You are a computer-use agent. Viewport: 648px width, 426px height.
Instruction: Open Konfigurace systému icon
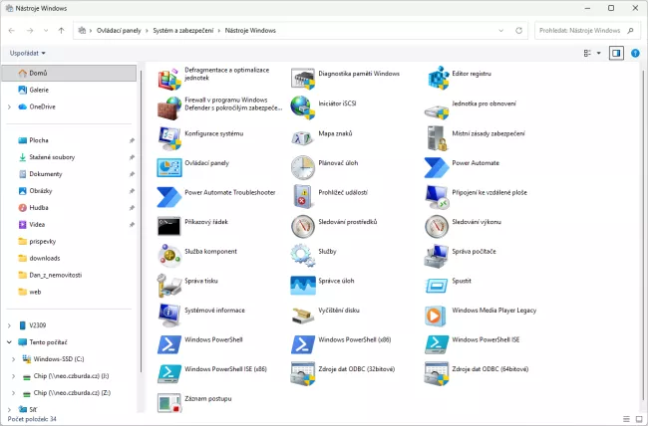point(169,138)
